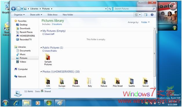
Task: Open the Organize menu
Action: [x=19, y=15]
